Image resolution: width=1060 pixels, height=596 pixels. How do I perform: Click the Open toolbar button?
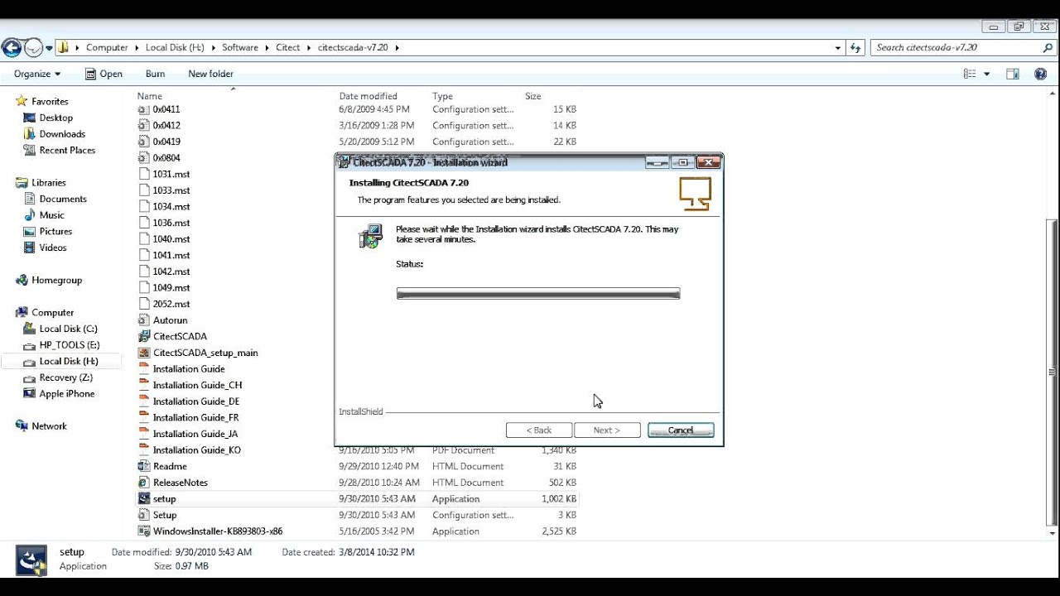point(104,74)
